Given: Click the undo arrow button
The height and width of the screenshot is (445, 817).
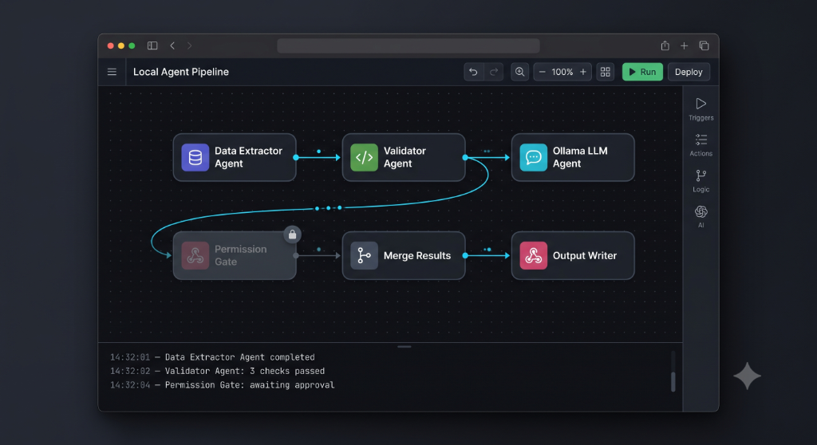Looking at the screenshot, I should pos(473,72).
